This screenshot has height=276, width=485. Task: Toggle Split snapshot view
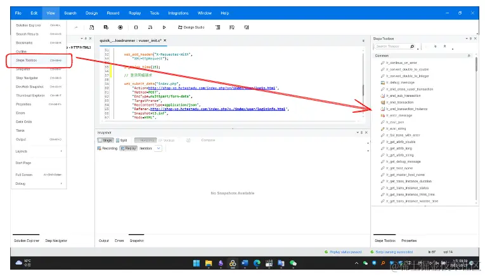tap(122, 141)
